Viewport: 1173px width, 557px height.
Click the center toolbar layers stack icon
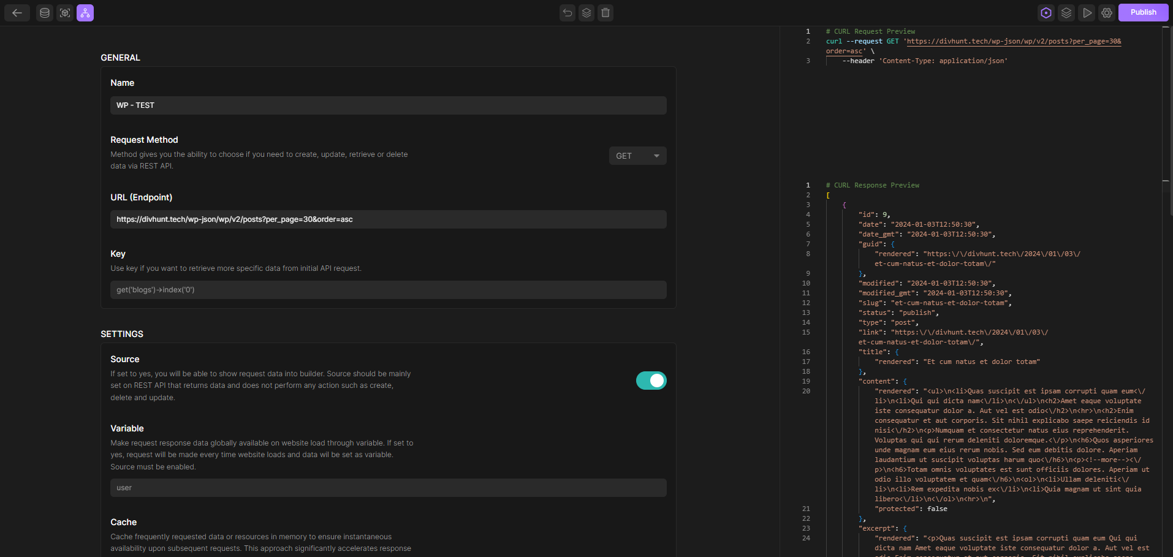point(586,13)
